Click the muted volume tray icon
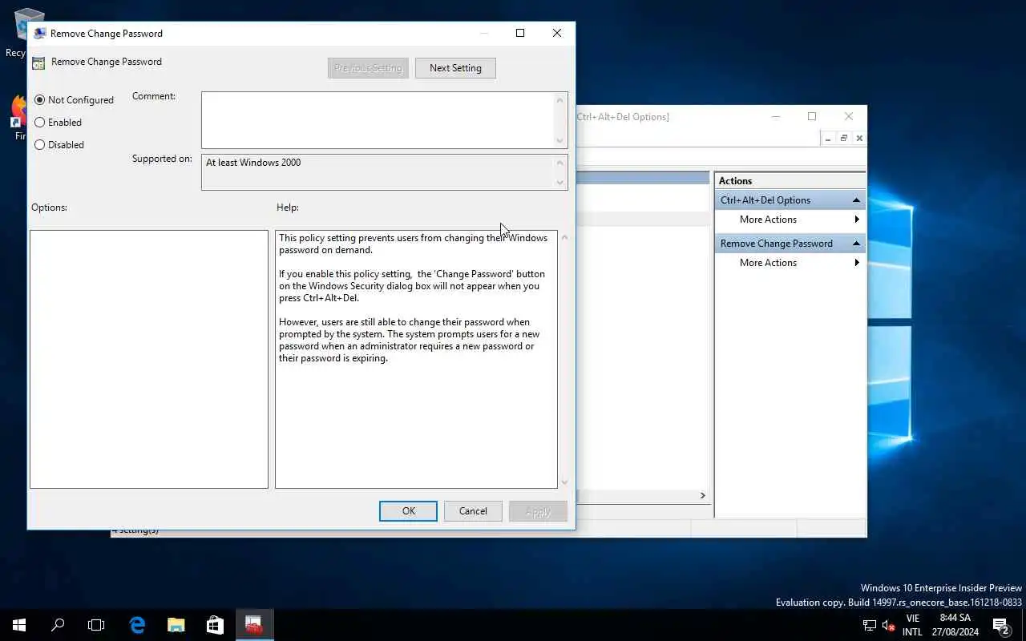 (888, 625)
